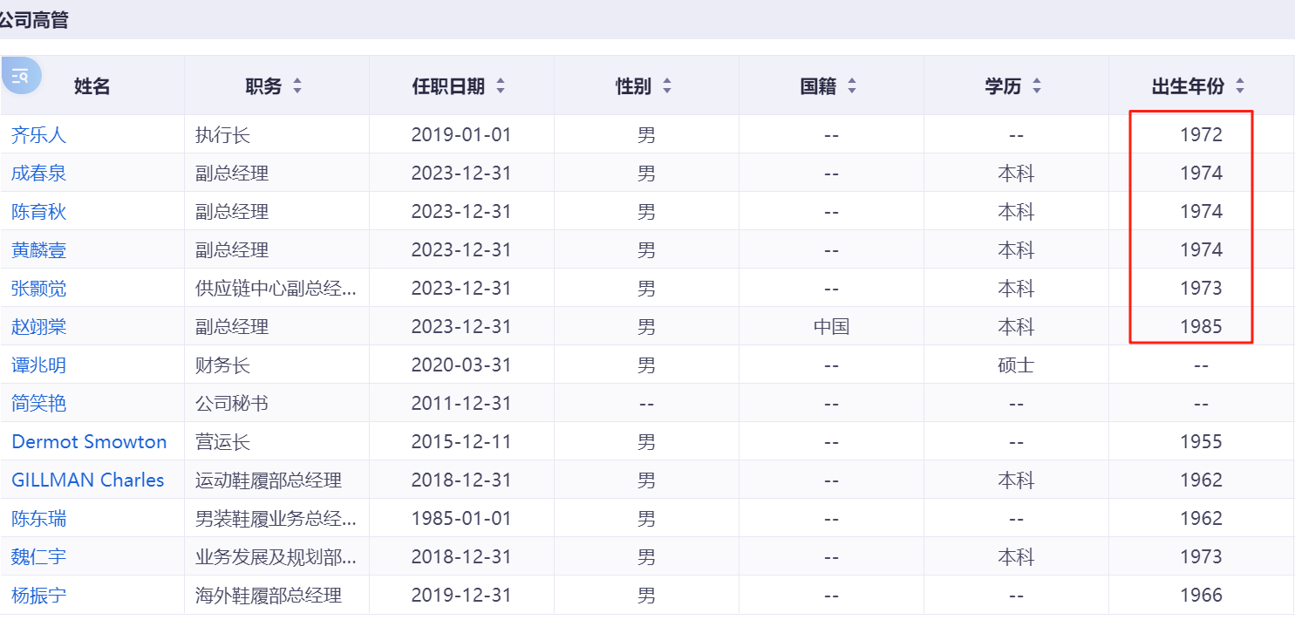Open the 张颢觉 name link

point(38,289)
